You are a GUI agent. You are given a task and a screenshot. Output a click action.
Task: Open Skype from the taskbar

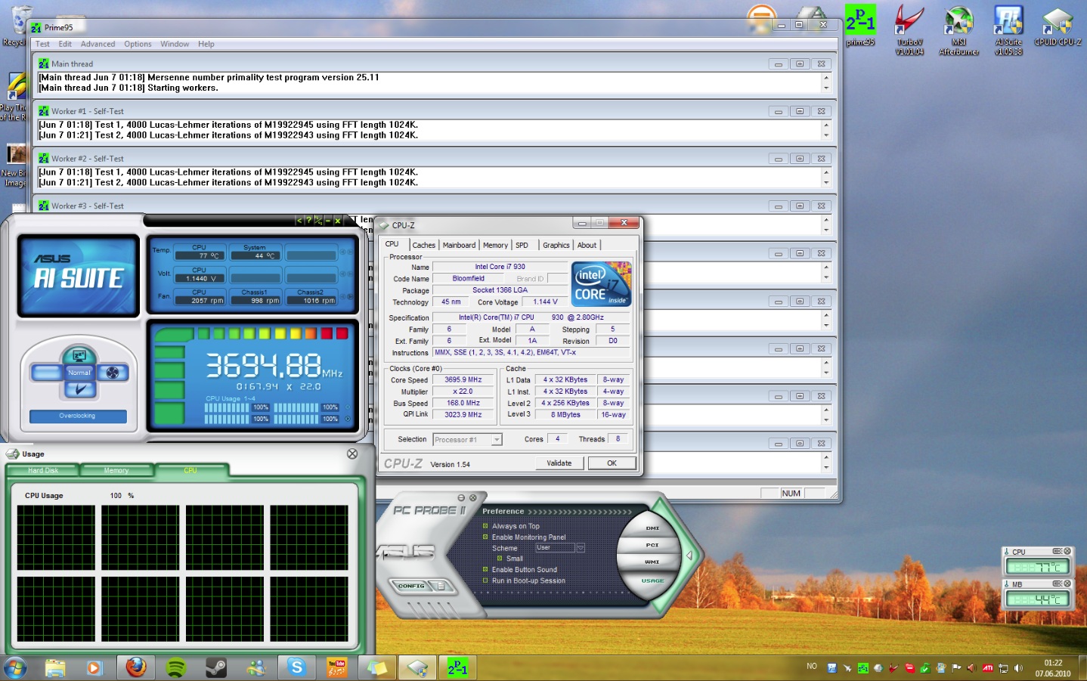tap(296, 667)
